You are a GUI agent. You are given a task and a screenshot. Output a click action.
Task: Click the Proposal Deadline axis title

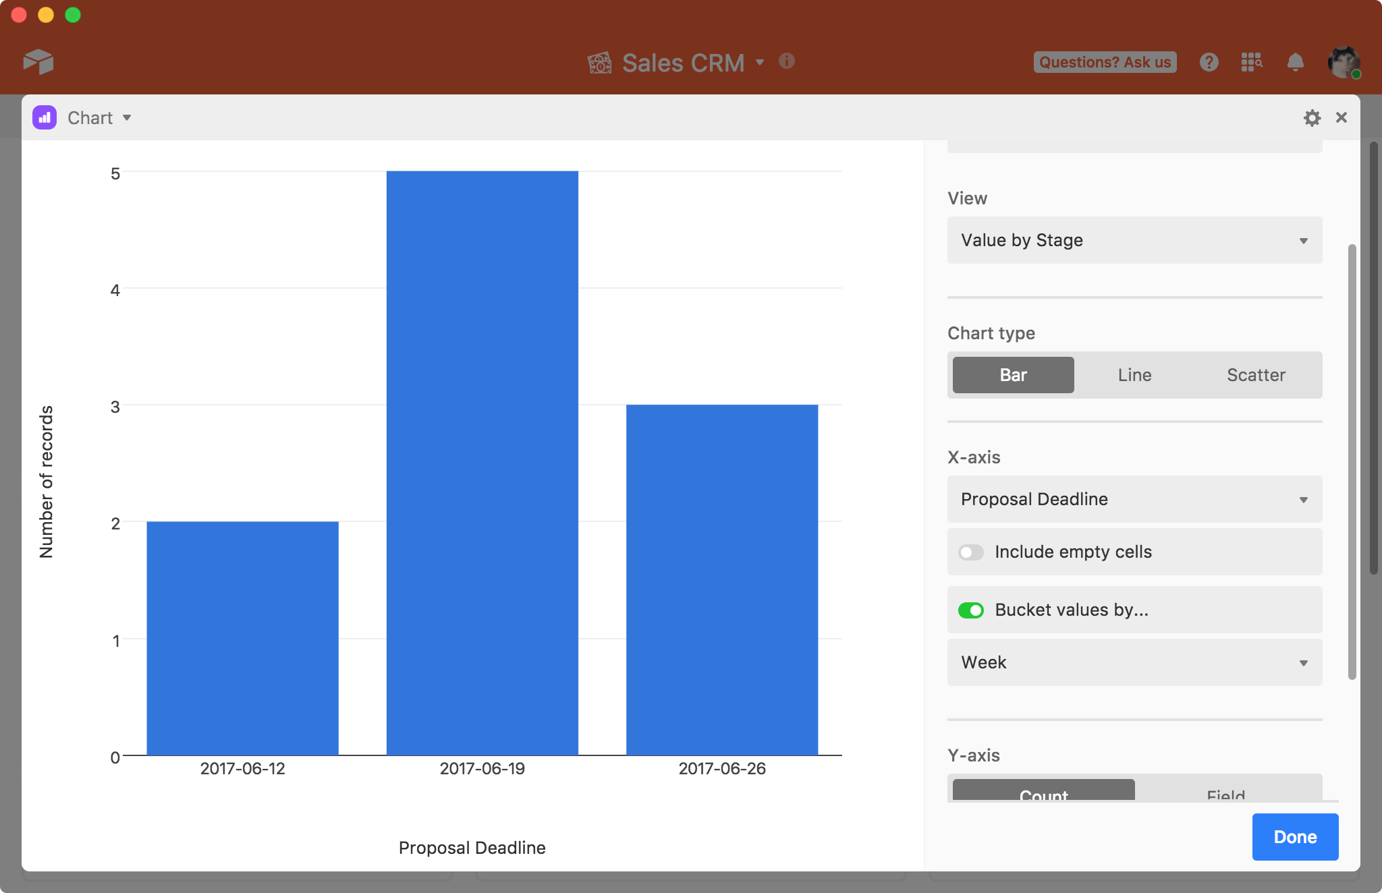(x=472, y=848)
